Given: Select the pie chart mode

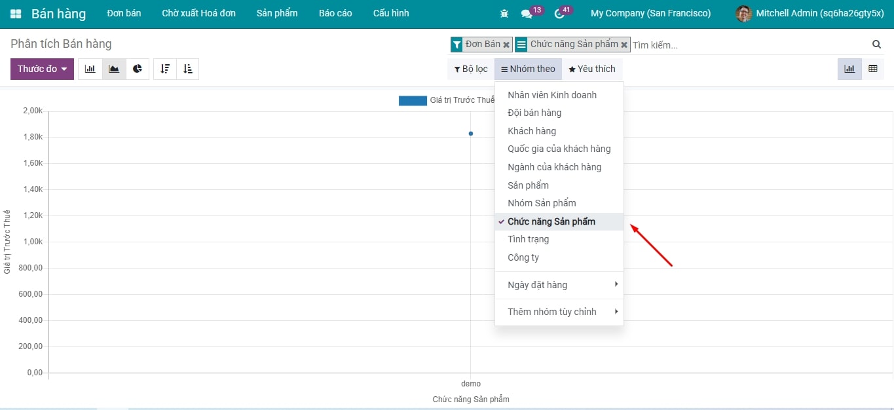Looking at the screenshot, I should pyautogui.click(x=138, y=69).
